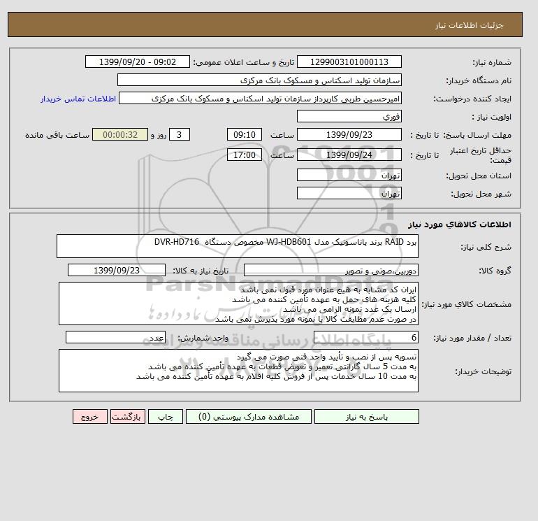Screen dimensions: 538x521
Task: Click the need date field for goods 1399/09/23
Action: [117, 270]
